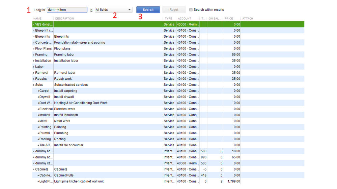Click the blue Search button
Image resolution: width=337 pixels, height=189 pixels.
point(148,10)
